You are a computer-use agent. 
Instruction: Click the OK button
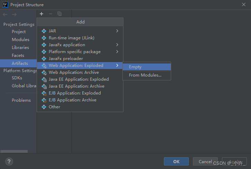[176, 161]
